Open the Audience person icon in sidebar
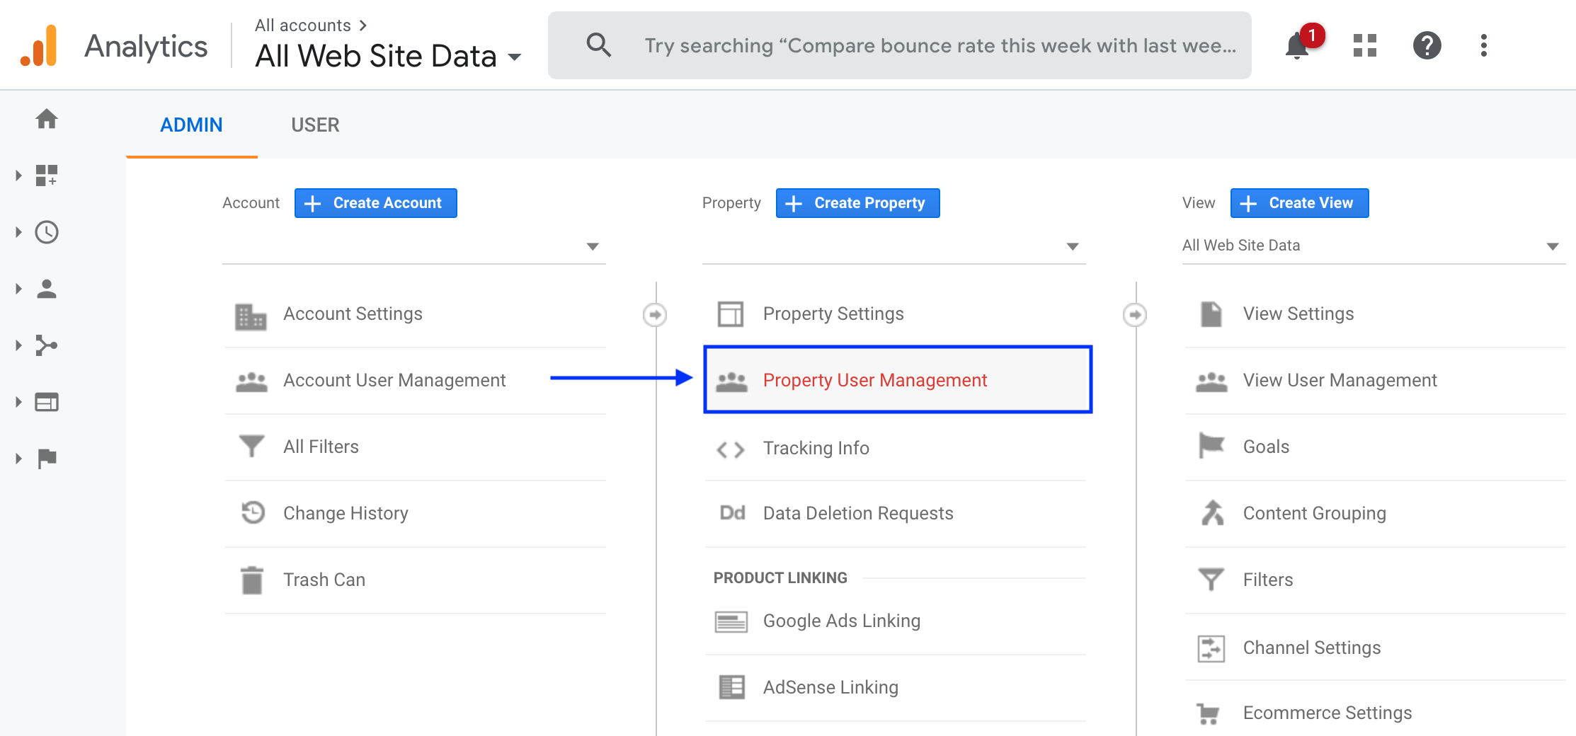The width and height of the screenshot is (1576, 736). point(47,289)
